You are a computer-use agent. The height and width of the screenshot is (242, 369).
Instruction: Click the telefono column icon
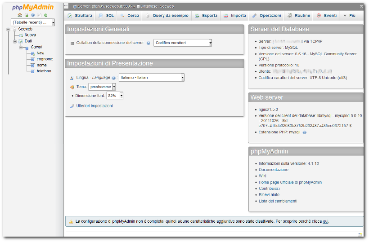tap(33, 71)
